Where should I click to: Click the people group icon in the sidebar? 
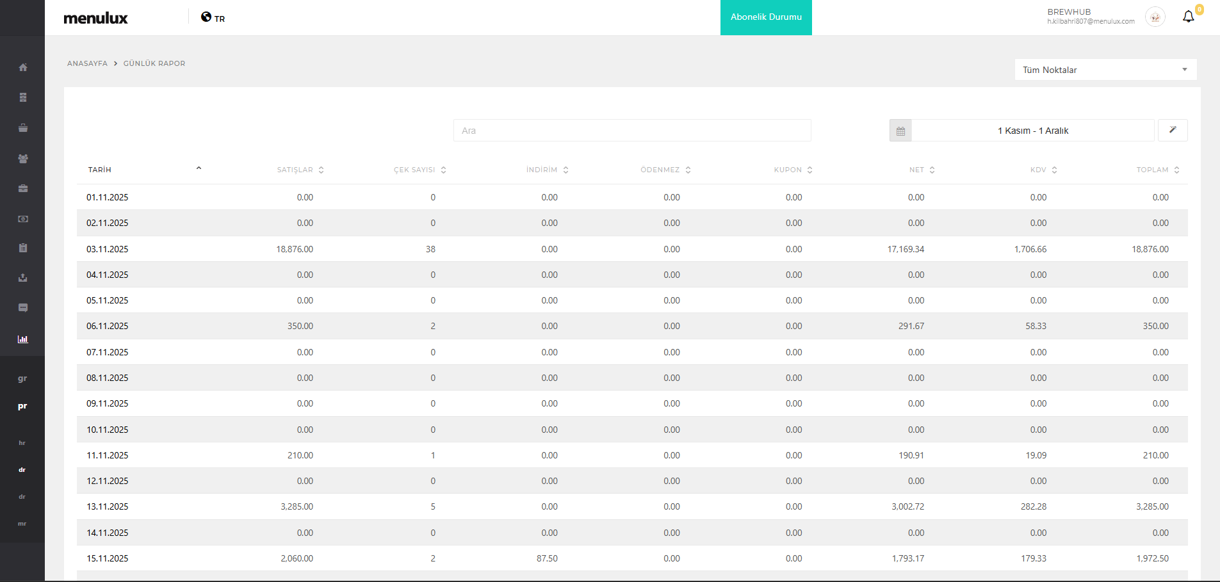click(23, 158)
